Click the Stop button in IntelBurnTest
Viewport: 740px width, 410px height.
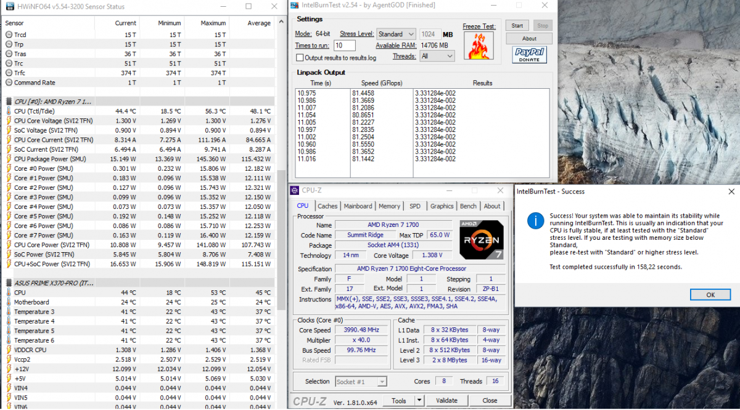(542, 25)
